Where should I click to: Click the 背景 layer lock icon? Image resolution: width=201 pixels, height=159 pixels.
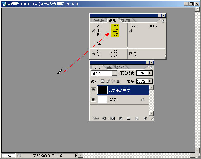143,99
